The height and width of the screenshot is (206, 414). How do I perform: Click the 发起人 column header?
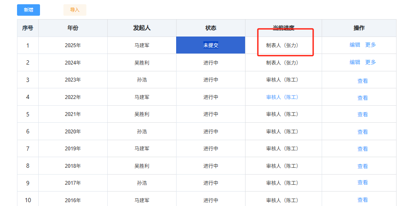click(x=142, y=28)
